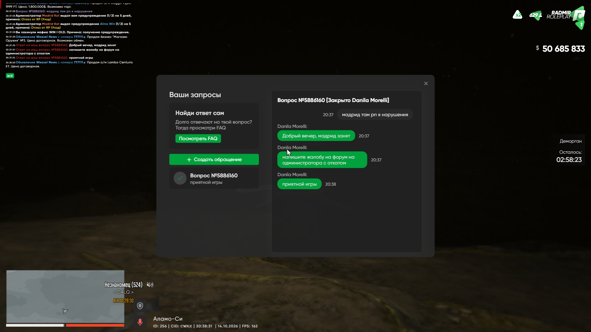Open the minimap thumbnail

point(65,296)
